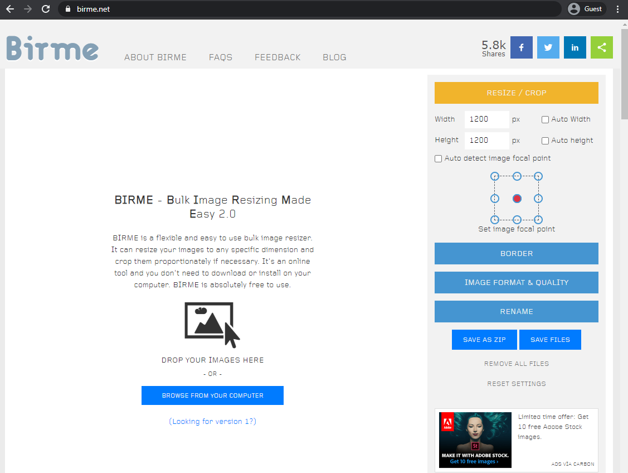Set focal point to middle-left
The image size is (628, 473).
[495, 199]
